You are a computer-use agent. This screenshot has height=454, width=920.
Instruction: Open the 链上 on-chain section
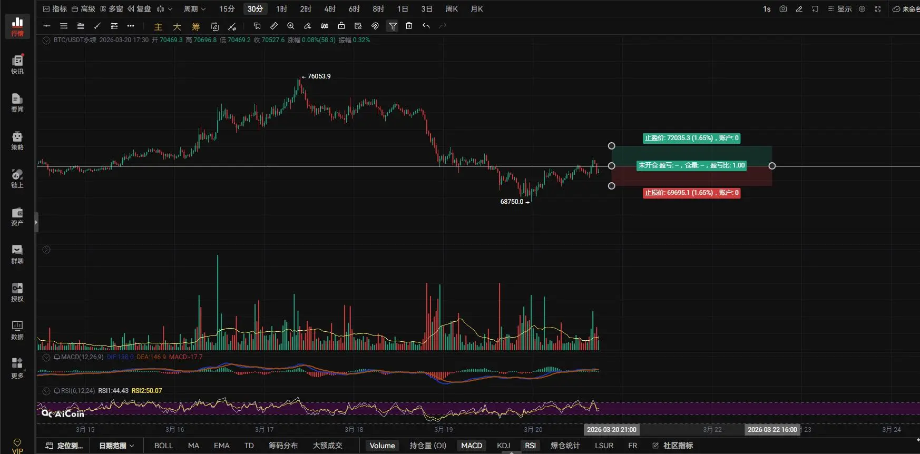coord(17,178)
